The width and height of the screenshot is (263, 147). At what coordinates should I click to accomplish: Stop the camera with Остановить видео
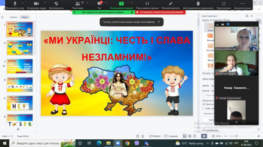coord(36,5)
